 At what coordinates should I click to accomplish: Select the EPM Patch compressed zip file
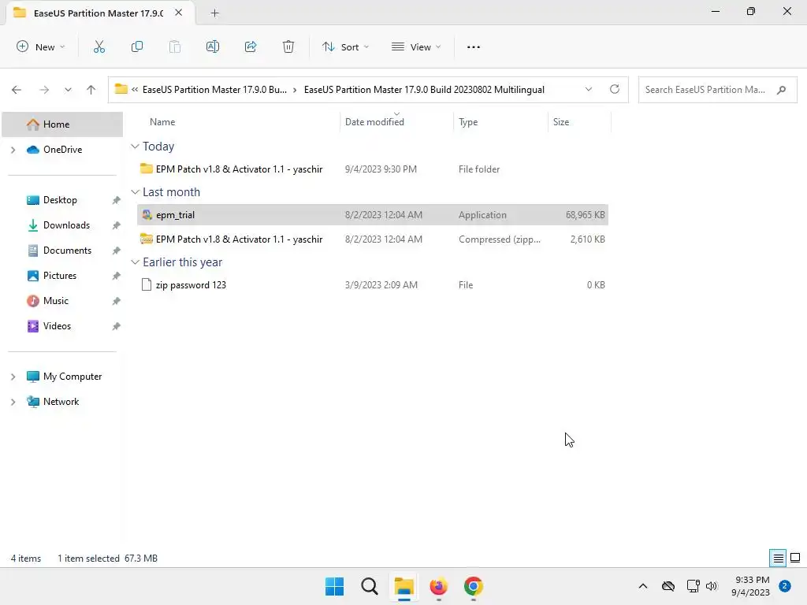click(x=373, y=239)
